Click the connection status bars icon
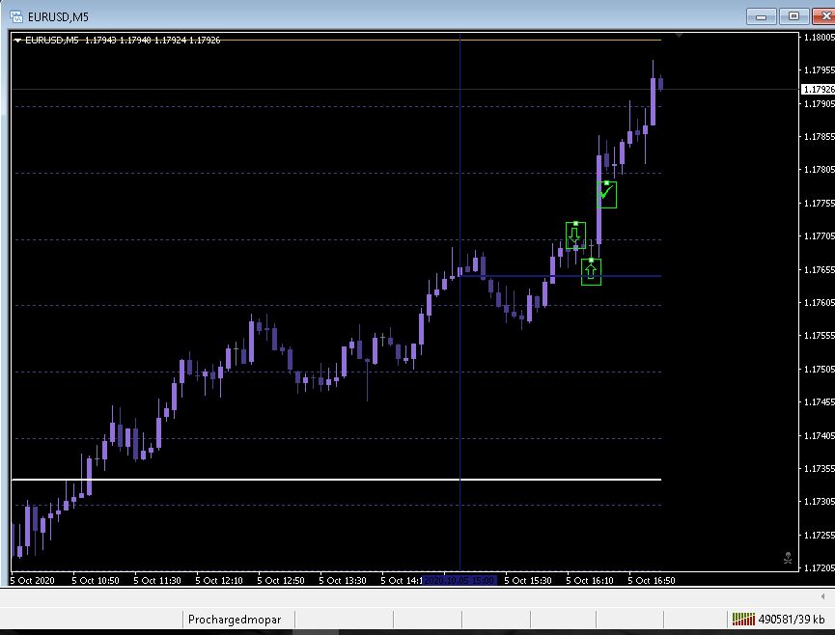Image resolution: width=835 pixels, height=635 pixels. (x=743, y=619)
